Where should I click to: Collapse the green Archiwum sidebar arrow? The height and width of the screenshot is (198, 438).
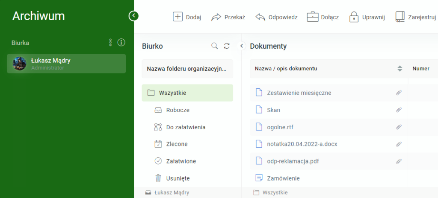tap(133, 16)
